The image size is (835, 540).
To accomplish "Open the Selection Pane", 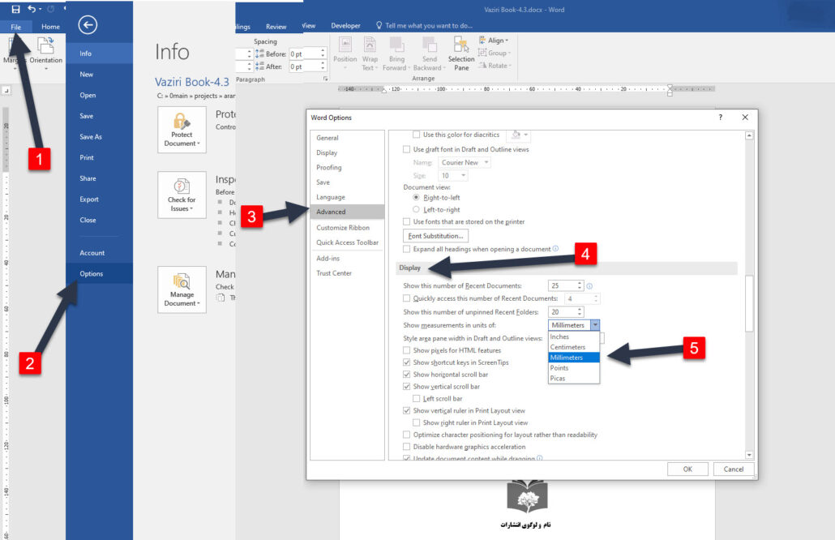I will point(461,54).
